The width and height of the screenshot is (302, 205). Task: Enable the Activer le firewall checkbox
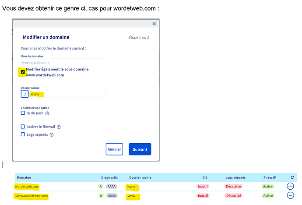click(x=23, y=127)
